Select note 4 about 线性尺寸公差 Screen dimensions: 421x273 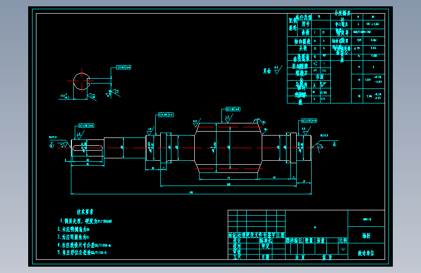click(x=84, y=245)
